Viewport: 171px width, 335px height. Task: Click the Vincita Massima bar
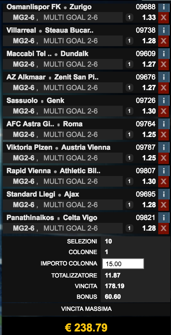click(86, 309)
